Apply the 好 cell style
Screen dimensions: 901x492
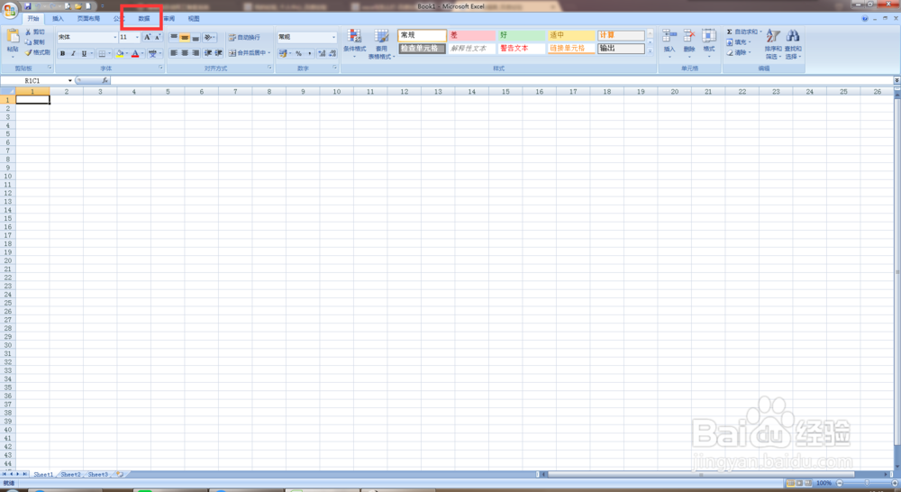click(x=521, y=36)
